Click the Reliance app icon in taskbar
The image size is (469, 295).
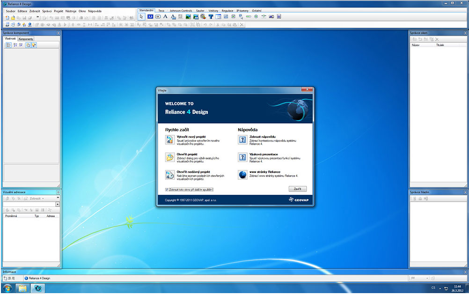tap(38, 288)
